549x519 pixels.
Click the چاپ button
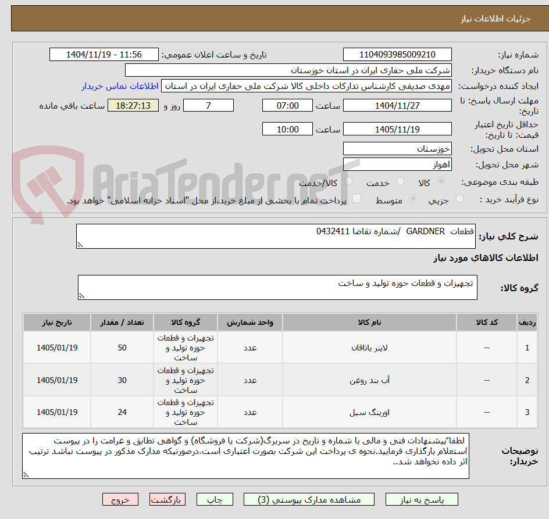click(x=215, y=499)
